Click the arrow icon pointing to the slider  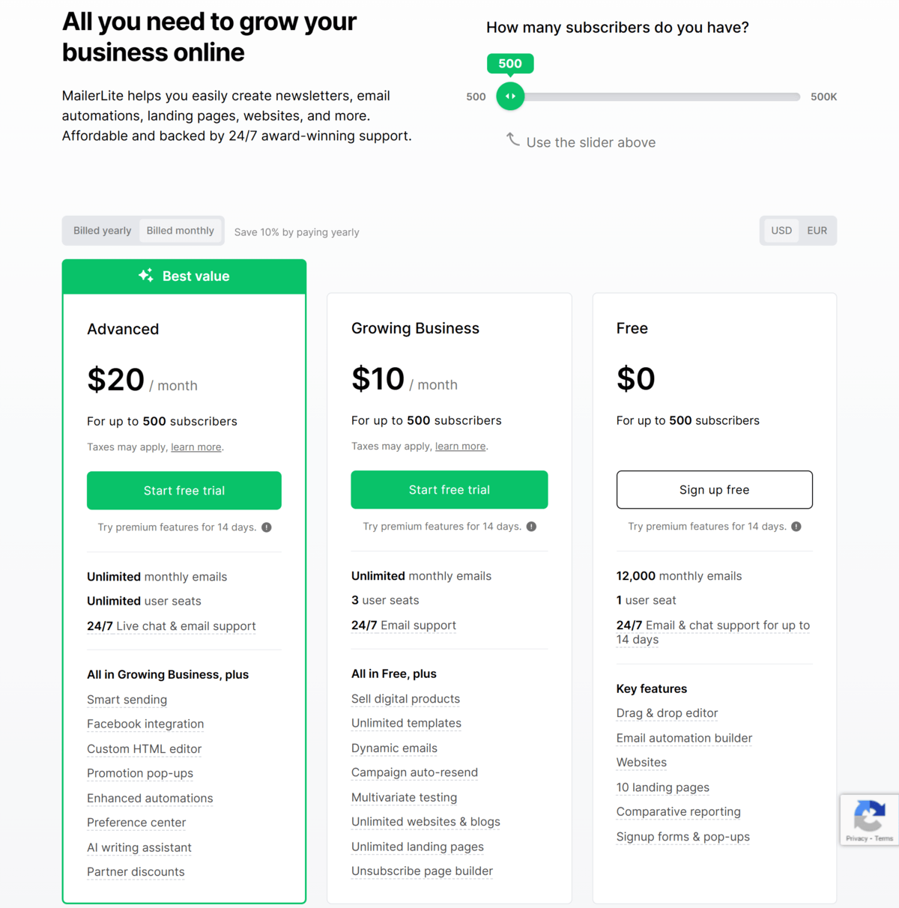tap(513, 139)
